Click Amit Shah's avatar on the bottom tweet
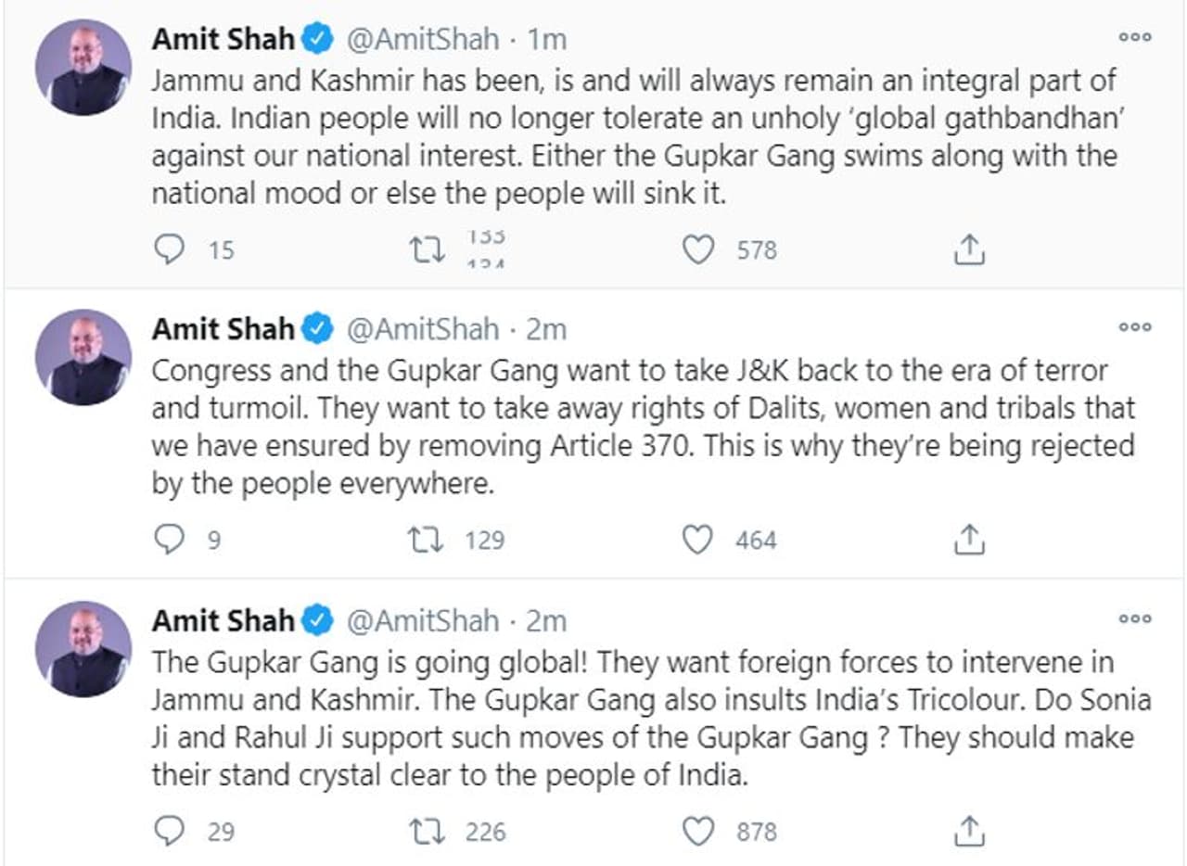The image size is (1187, 866). 83,649
